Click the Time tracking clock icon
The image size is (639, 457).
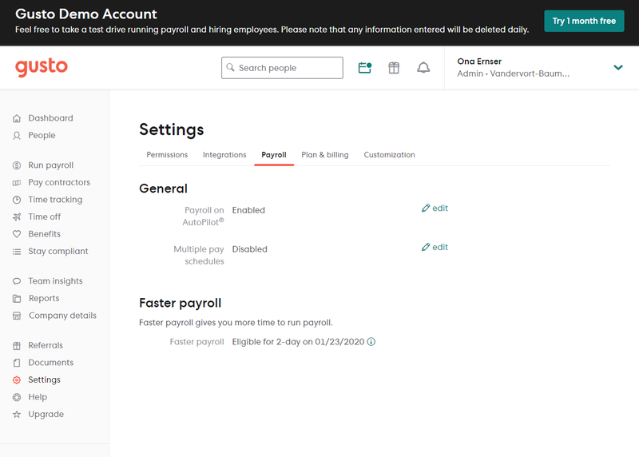click(17, 200)
